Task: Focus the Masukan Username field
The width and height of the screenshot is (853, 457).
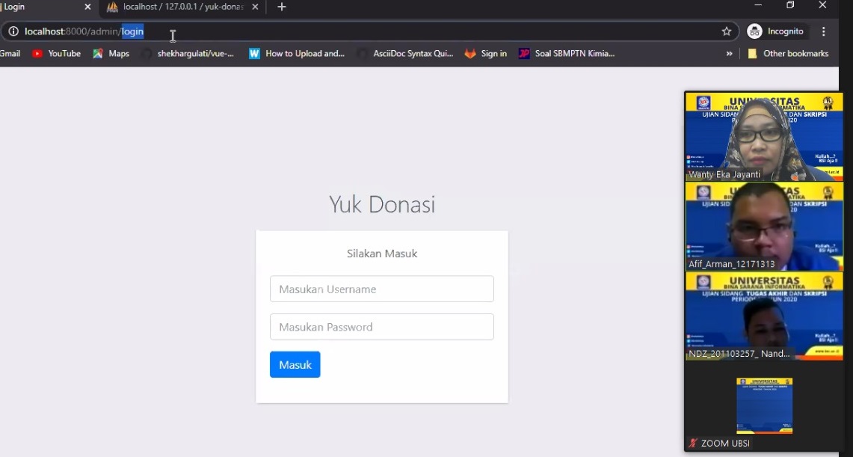Action: click(x=381, y=289)
